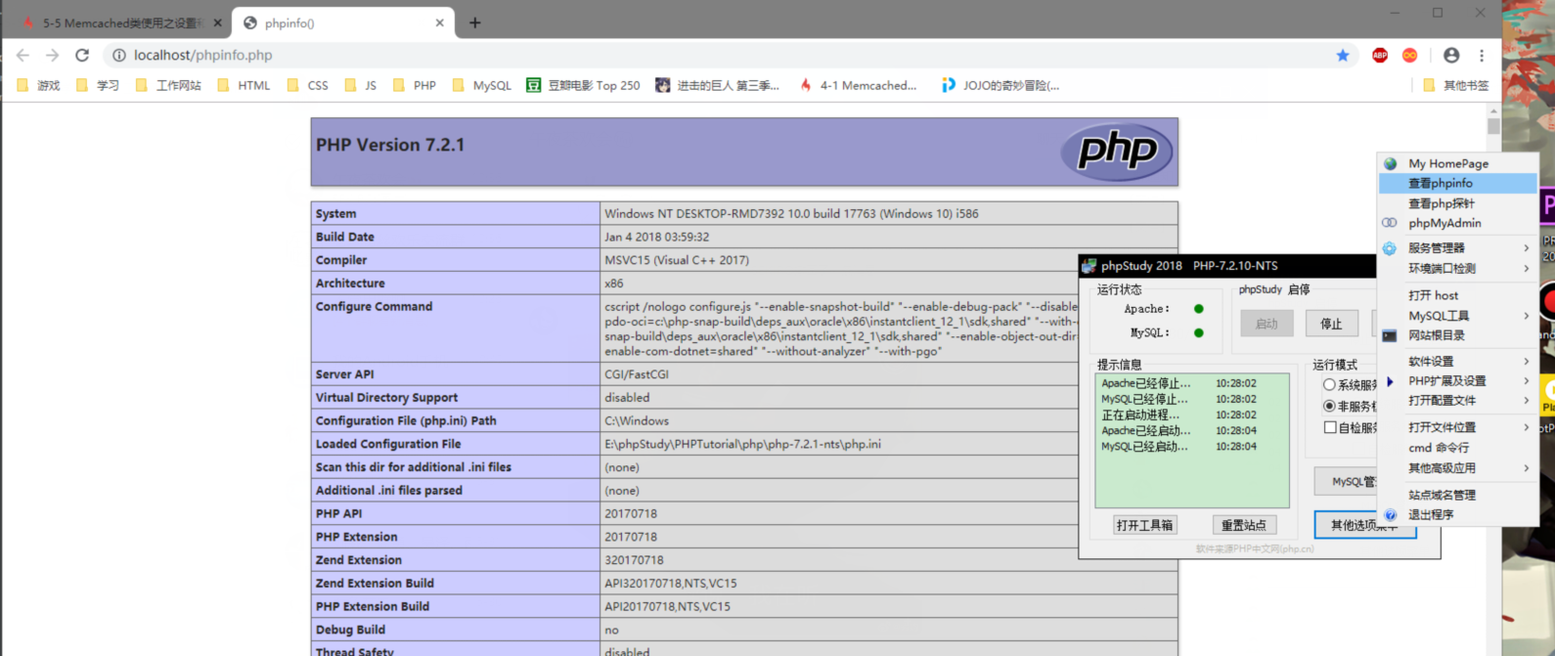Open the CSS bookmark folder
The height and width of the screenshot is (656, 1555).
pos(307,86)
